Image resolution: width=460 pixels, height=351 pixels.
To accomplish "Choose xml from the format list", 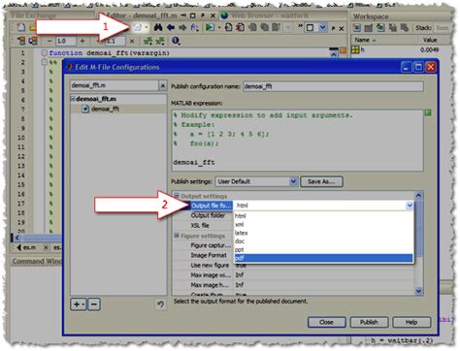I will [323, 224].
